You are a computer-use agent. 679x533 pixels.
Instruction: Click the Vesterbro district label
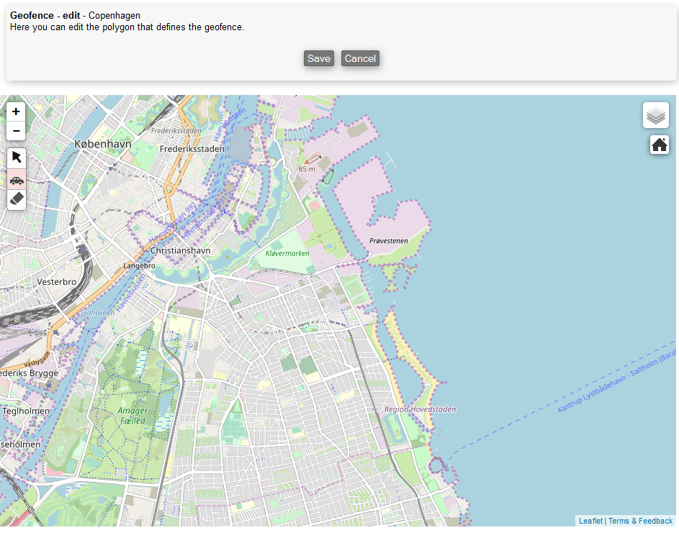point(56,281)
